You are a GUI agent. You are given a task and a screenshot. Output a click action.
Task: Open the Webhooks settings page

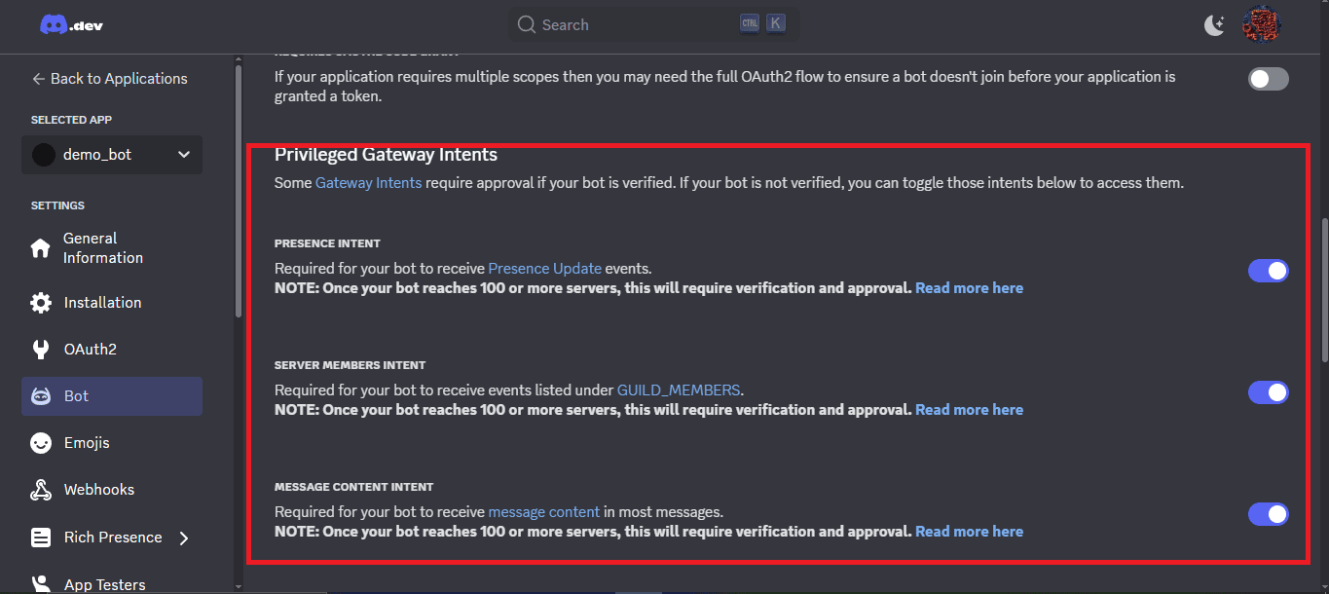point(112,490)
